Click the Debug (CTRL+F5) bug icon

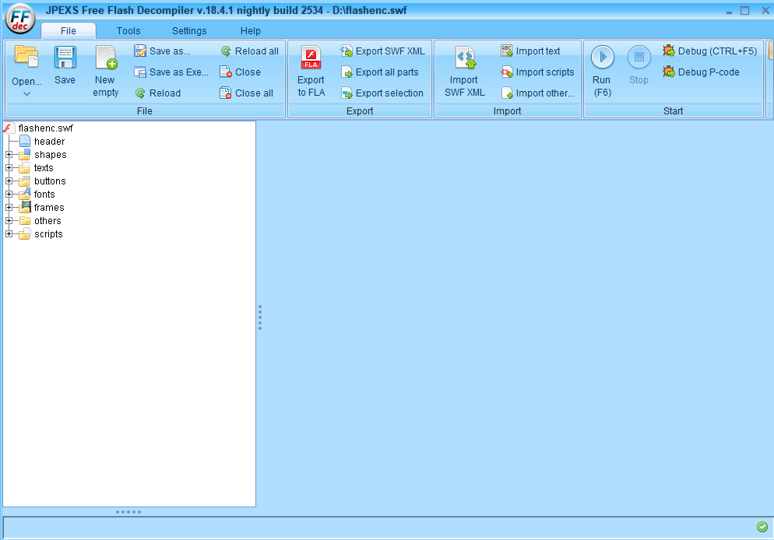click(669, 51)
